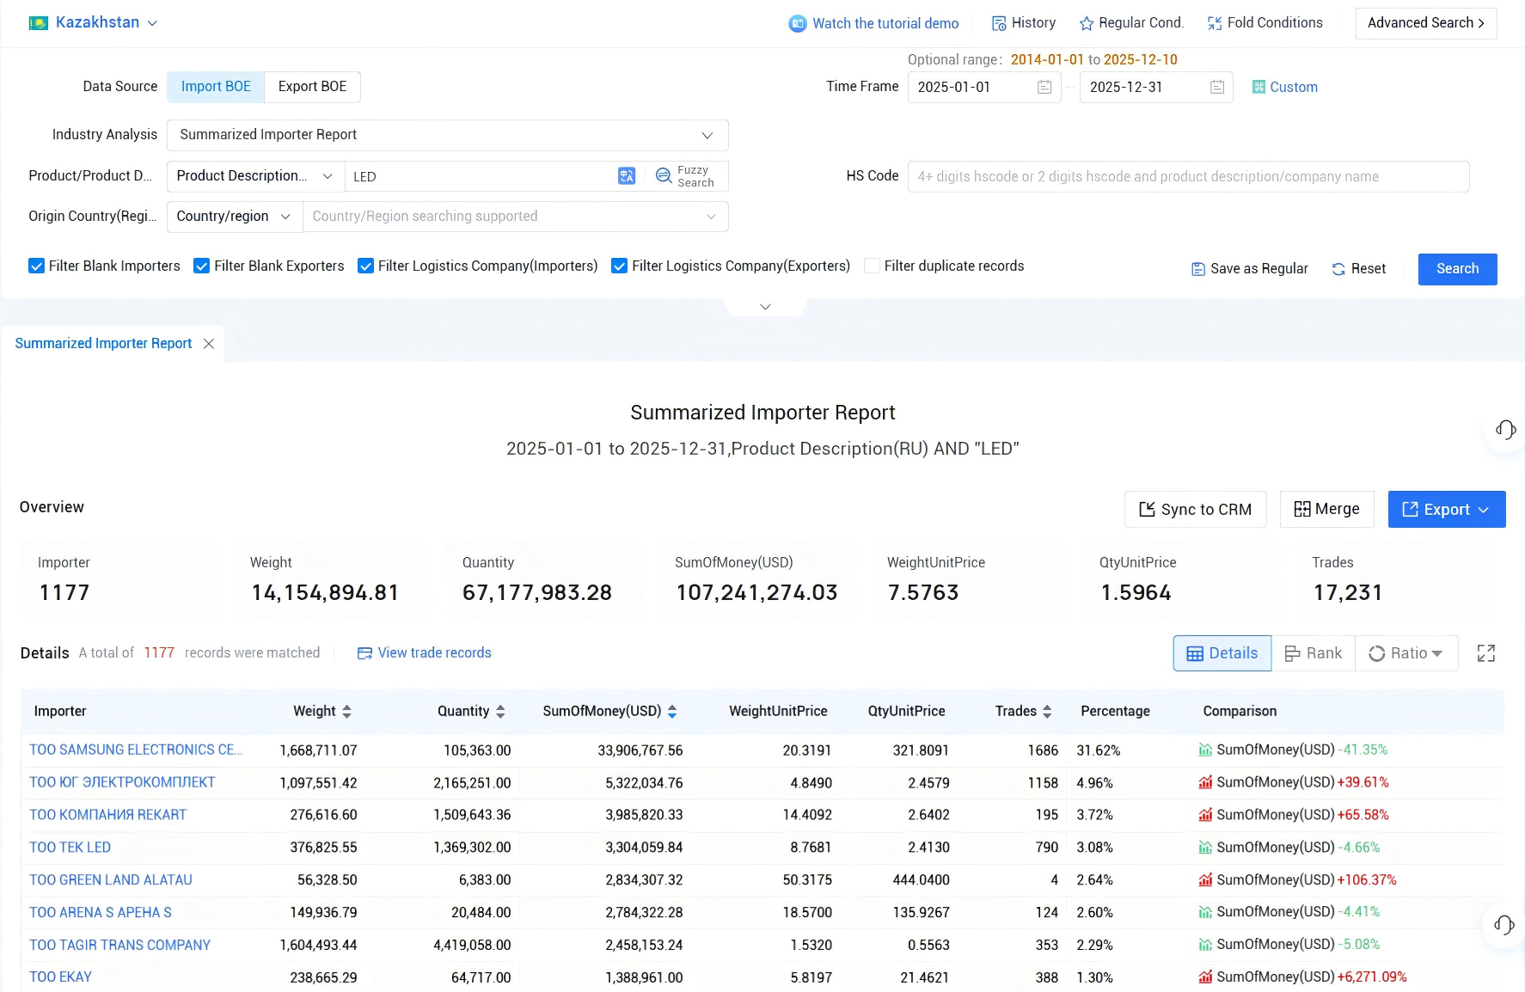The image size is (1525, 992).
Task: Click the LED product description input
Action: (x=478, y=176)
